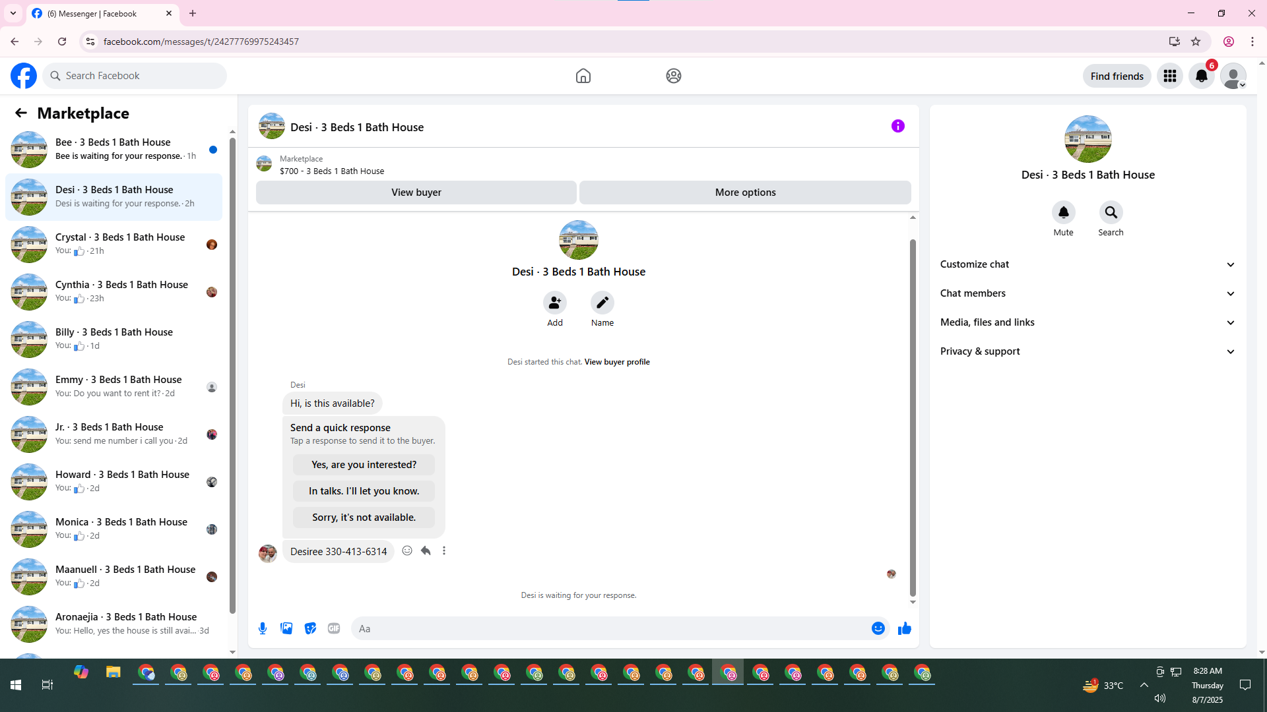
Task: Open Windows Start menu
Action: tap(16, 685)
